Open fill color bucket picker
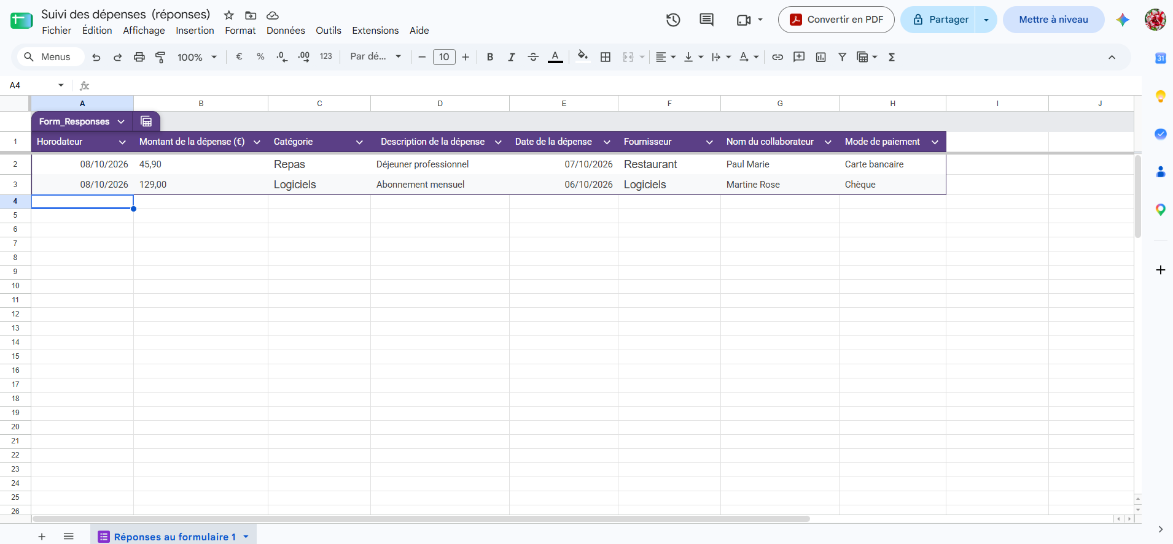The image size is (1173, 544). (x=583, y=57)
